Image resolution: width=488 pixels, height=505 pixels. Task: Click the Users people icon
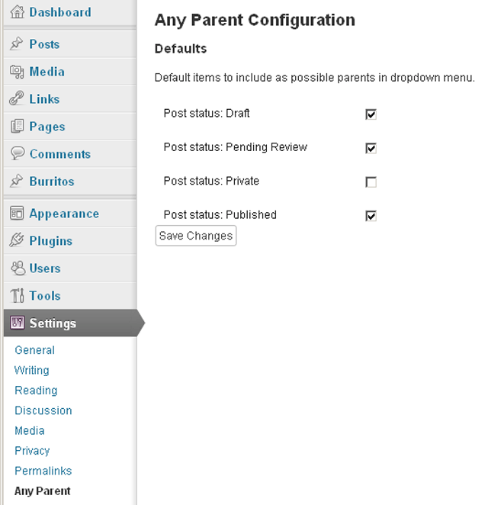(18, 268)
